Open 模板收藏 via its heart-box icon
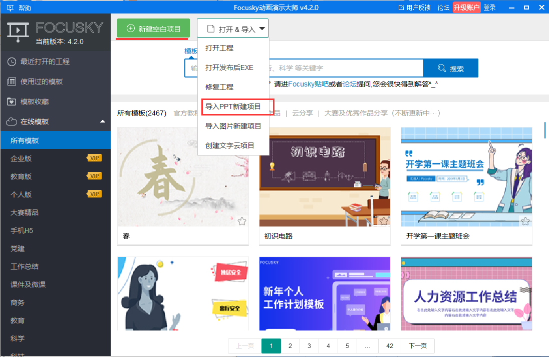549x357 pixels. coord(11,101)
